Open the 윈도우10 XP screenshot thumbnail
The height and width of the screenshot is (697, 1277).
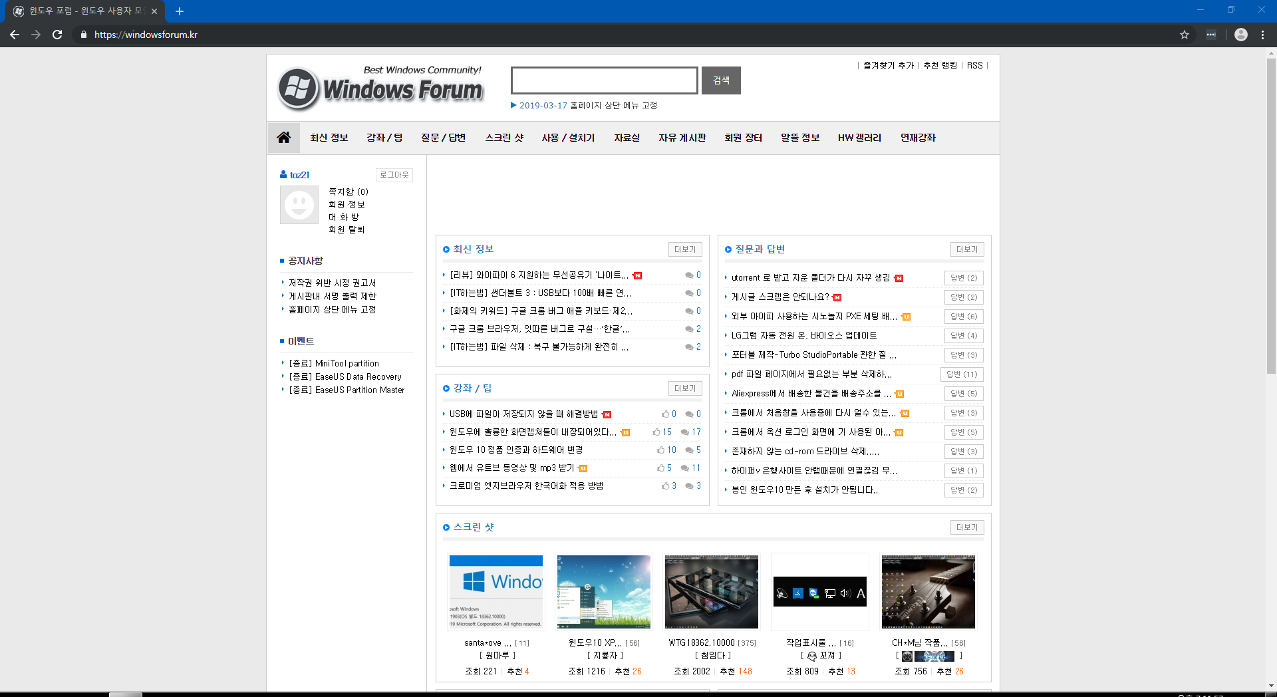tap(604, 592)
